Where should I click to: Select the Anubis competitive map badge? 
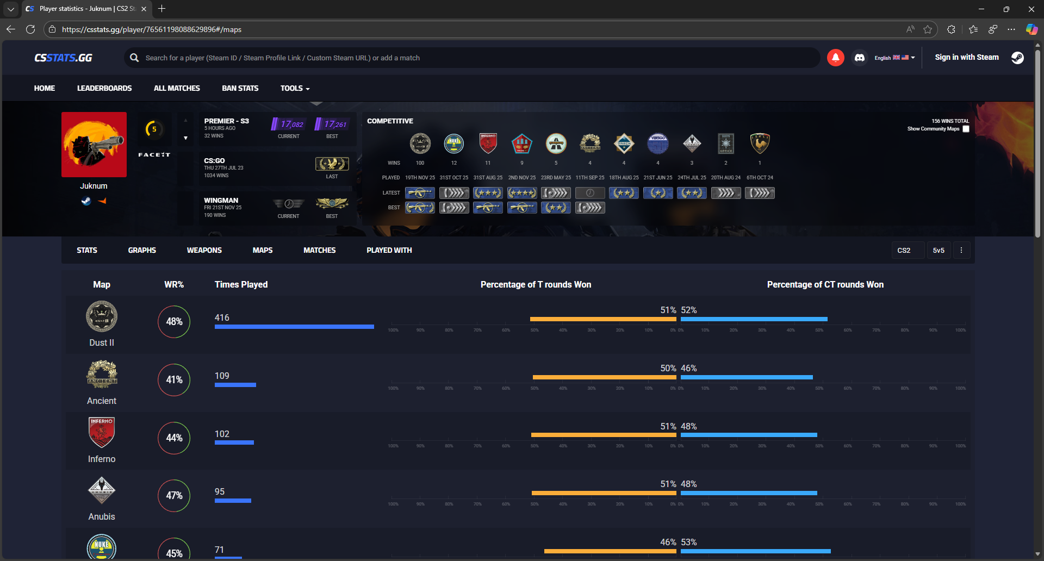coord(692,144)
